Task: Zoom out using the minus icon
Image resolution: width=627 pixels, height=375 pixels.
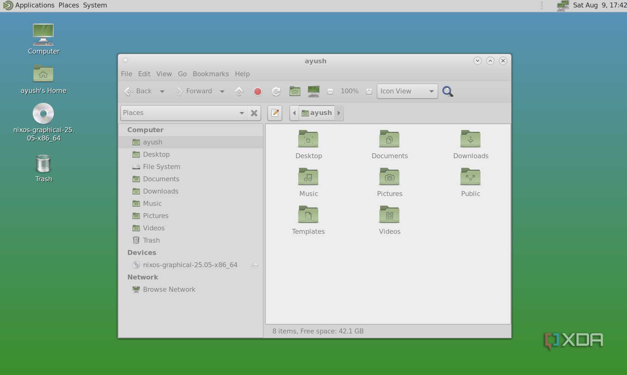Action: point(330,91)
